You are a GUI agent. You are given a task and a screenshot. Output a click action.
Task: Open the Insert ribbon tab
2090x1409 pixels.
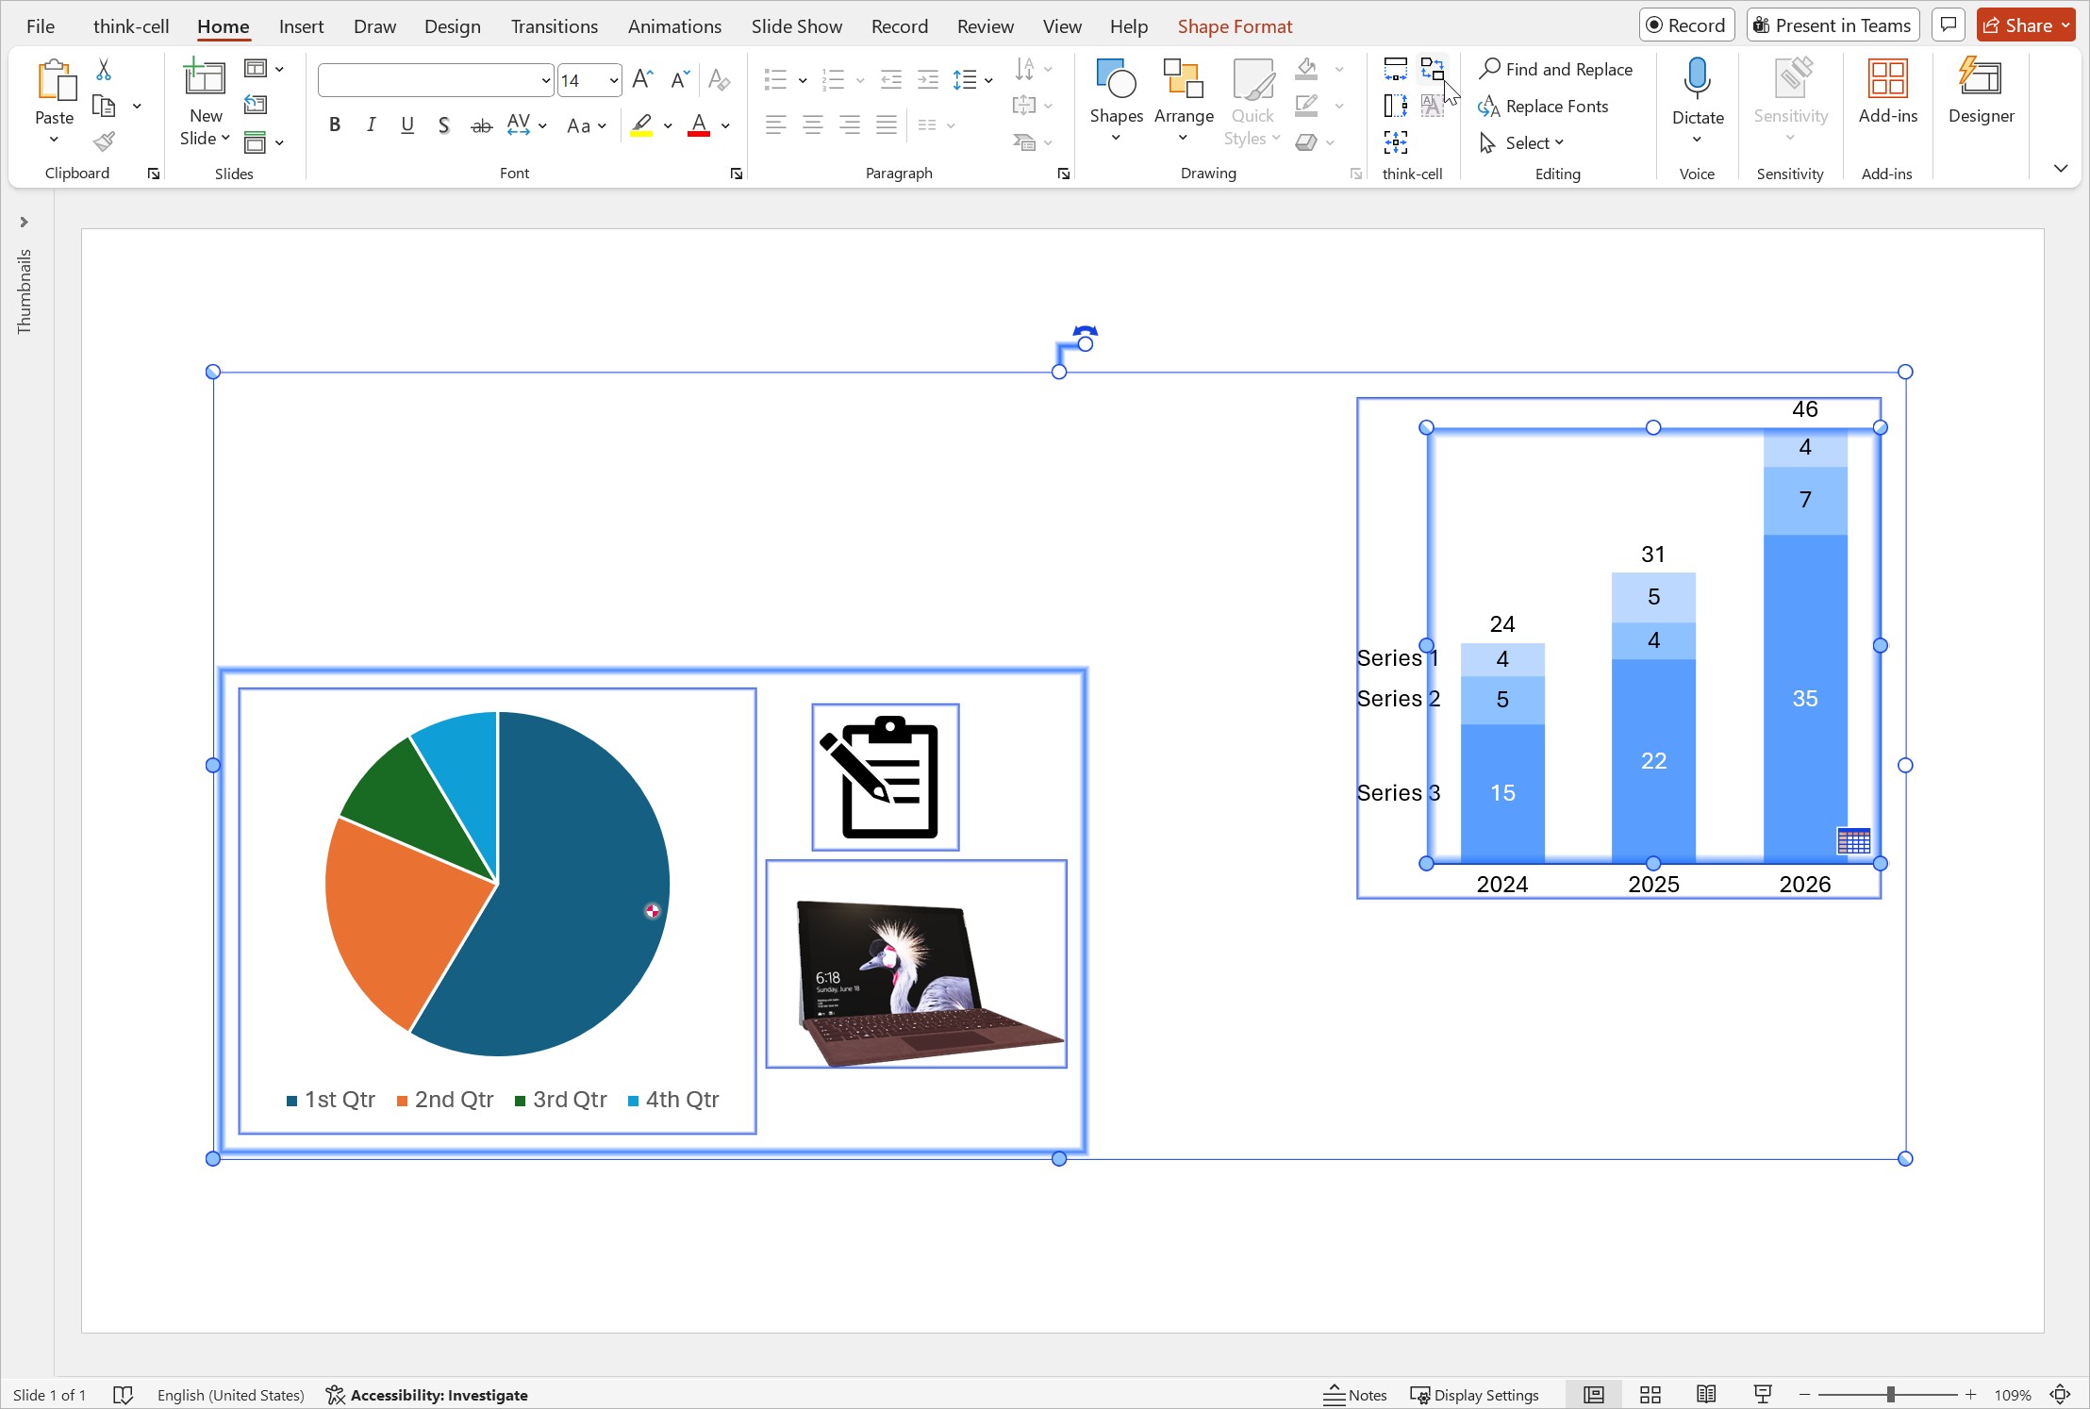tap(301, 26)
